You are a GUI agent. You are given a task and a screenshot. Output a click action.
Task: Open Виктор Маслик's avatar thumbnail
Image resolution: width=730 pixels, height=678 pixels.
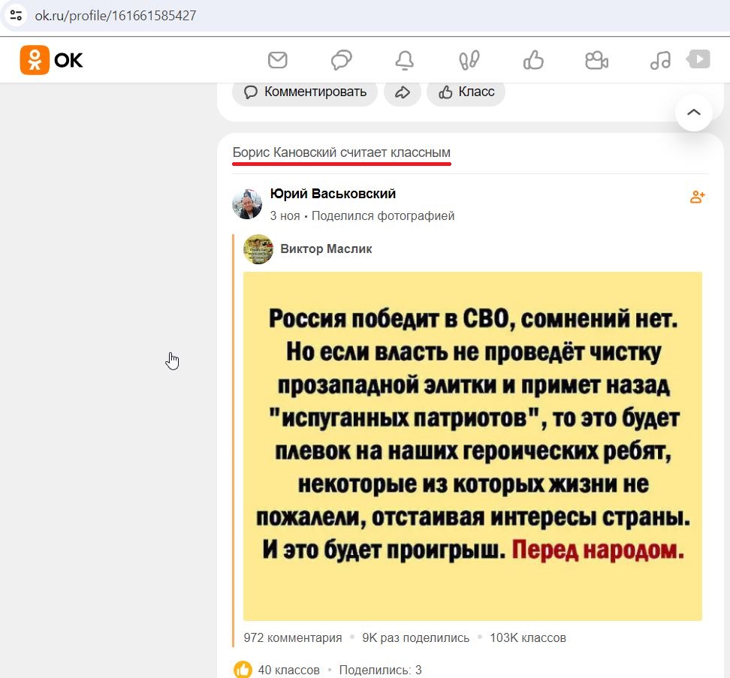point(258,249)
